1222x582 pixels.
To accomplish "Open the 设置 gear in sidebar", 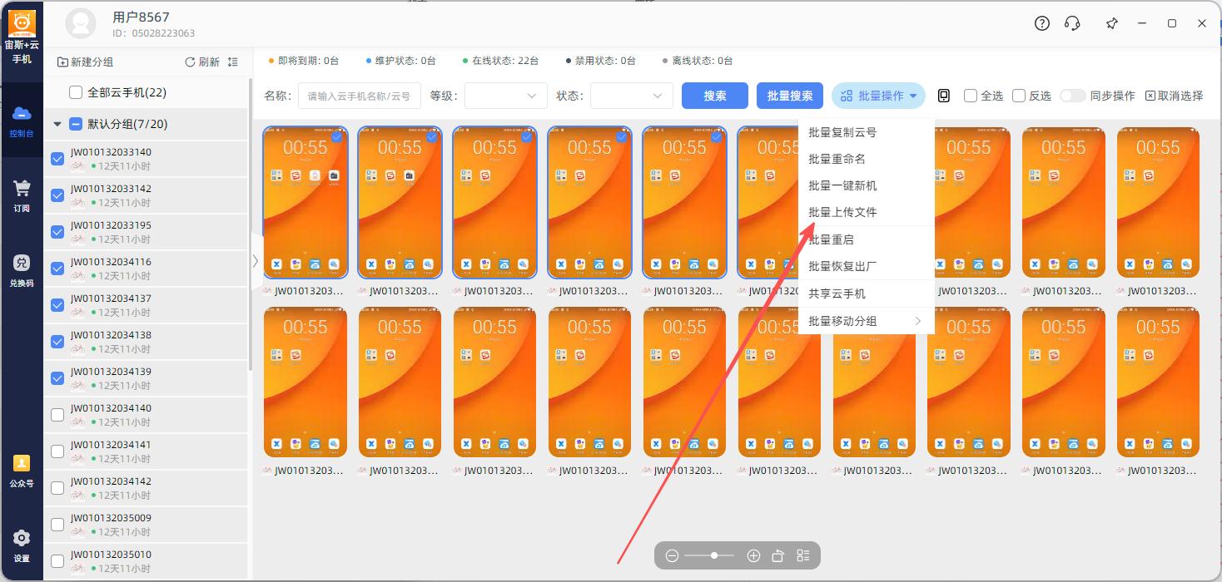I will coord(22,545).
